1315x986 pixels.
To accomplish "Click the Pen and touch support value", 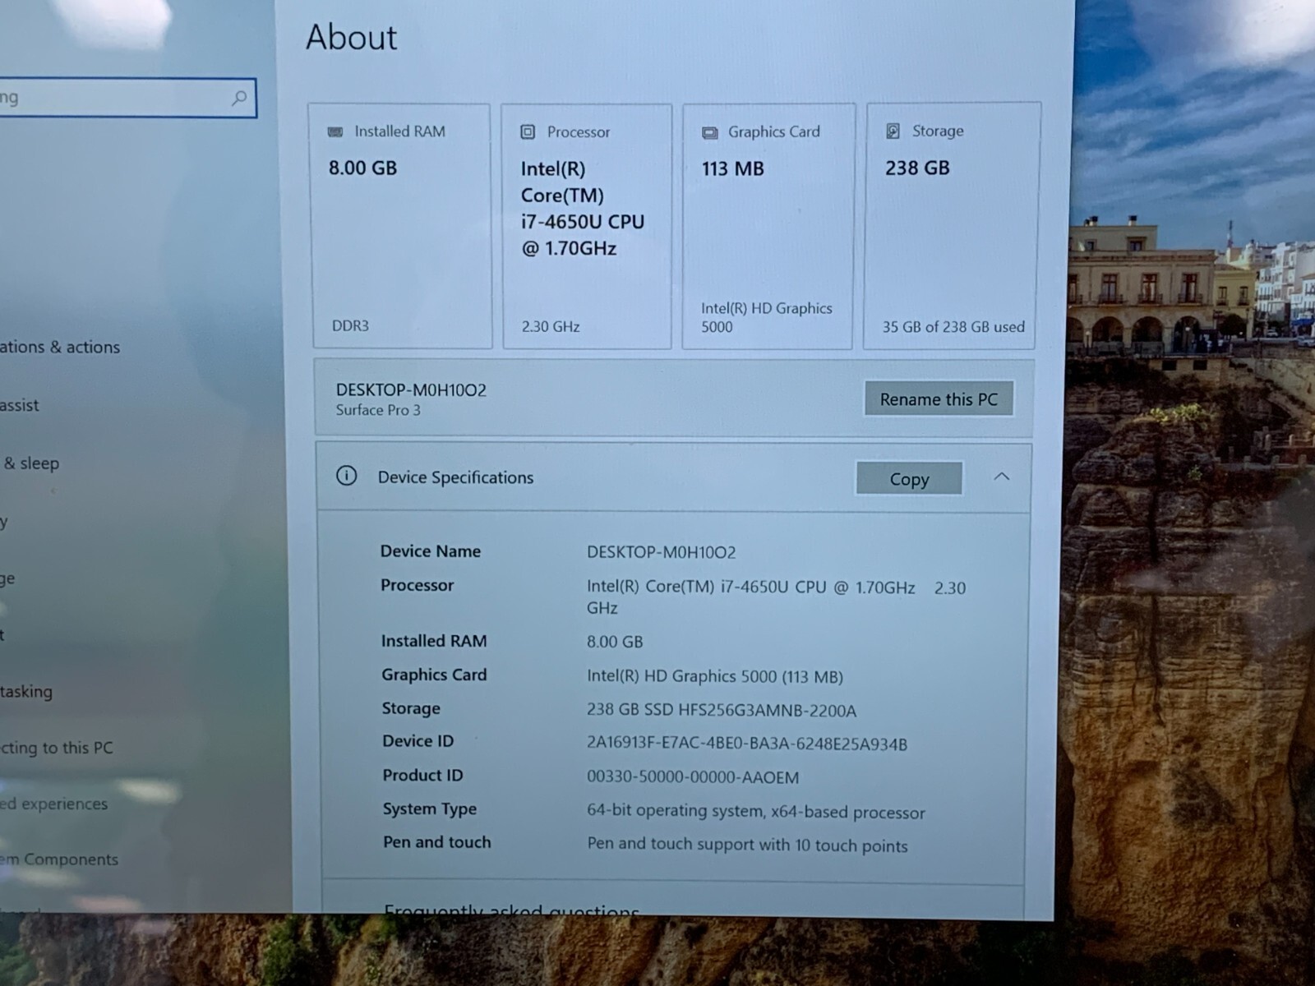I will 748,845.
